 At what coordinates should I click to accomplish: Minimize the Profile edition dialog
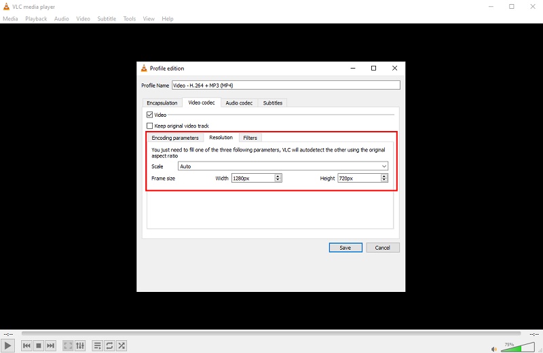coord(353,69)
